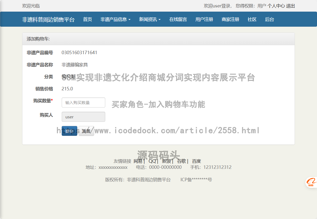Open the 百度 footer link
This screenshot has width=317, height=219.
(196, 161)
